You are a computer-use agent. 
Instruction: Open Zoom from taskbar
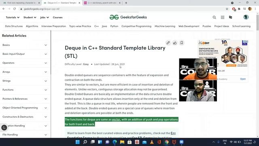(181, 142)
